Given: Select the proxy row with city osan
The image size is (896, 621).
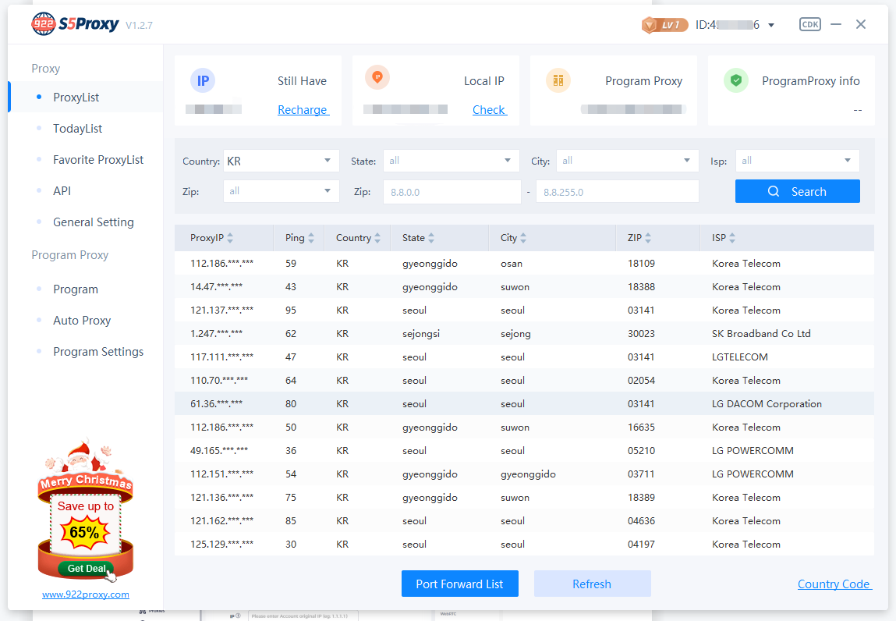Looking at the screenshot, I should [524, 264].
